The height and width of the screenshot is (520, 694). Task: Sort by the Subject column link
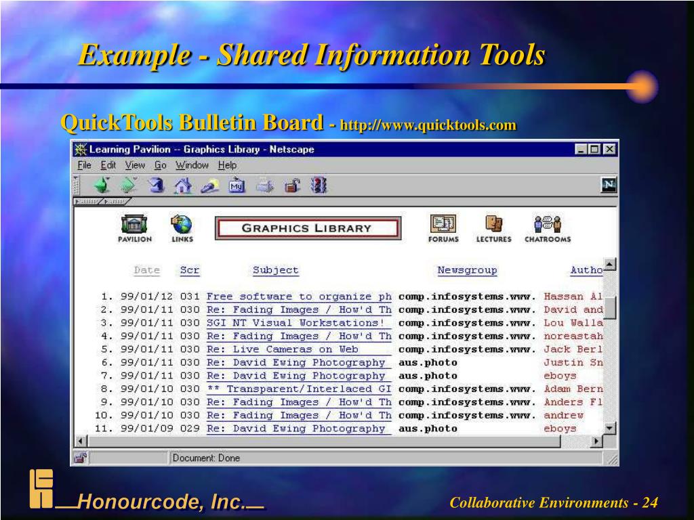pyautogui.click(x=275, y=270)
